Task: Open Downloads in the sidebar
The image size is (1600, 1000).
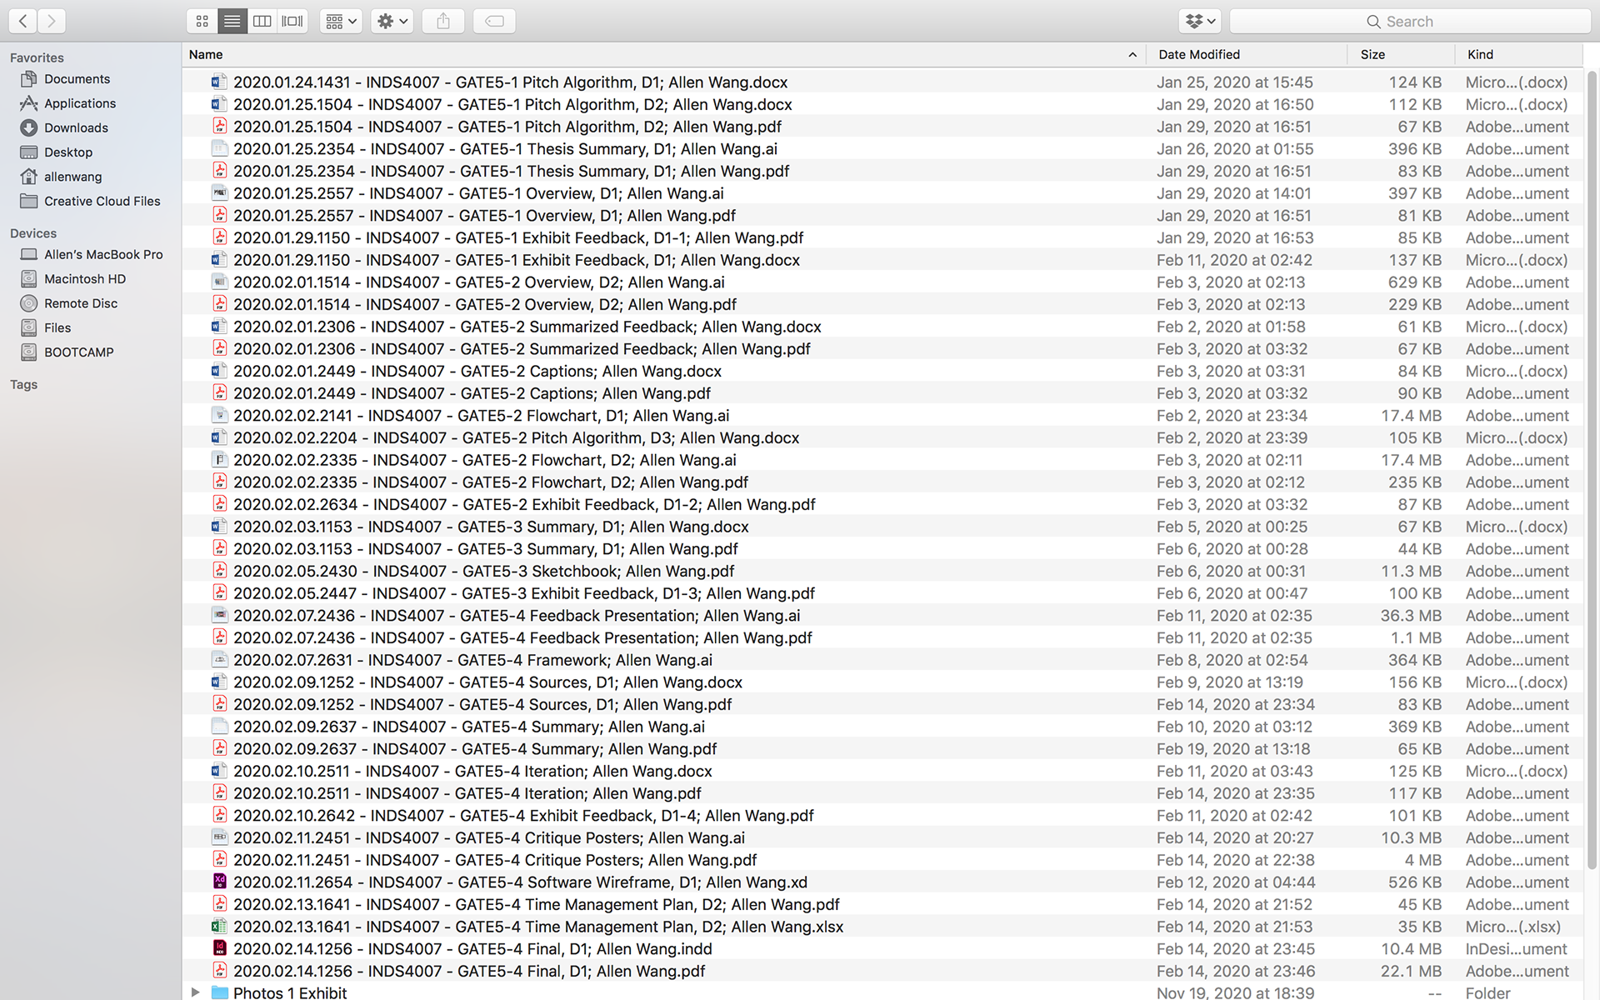Action: pos(76,127)
